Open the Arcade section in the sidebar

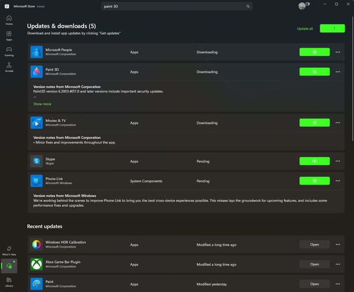point(9,66)
